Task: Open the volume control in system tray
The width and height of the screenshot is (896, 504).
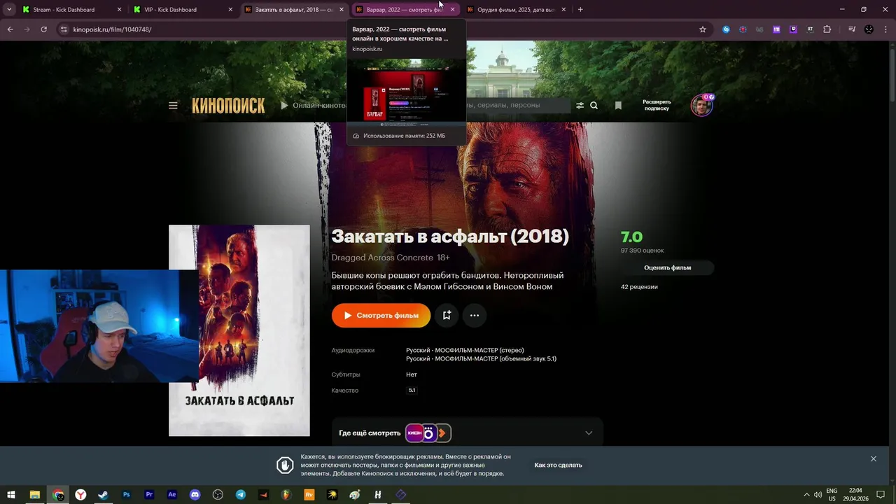Action: coord(818,494)
